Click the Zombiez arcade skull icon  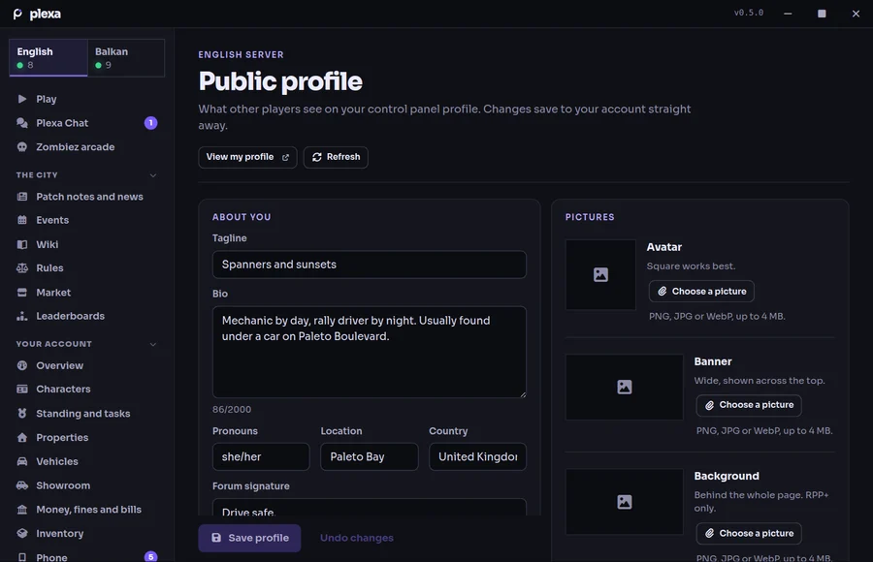(22, 147)
